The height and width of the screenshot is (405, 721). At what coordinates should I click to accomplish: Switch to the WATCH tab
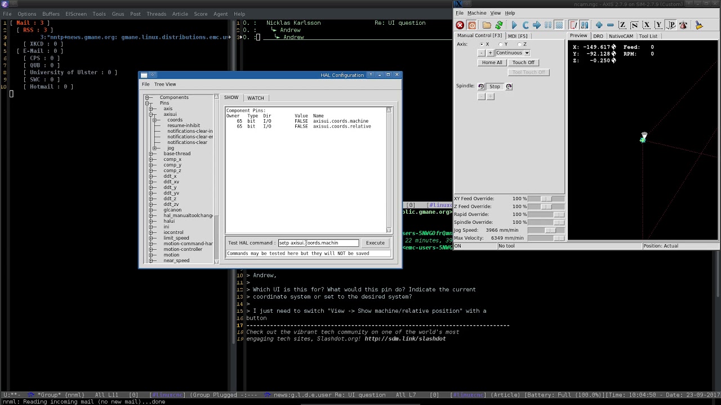256,98
